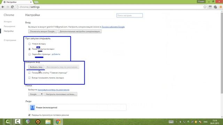The width and height of the screenshot is (223, 125).
Task: Click Выбрать тему button
Action: click(36, 67)
